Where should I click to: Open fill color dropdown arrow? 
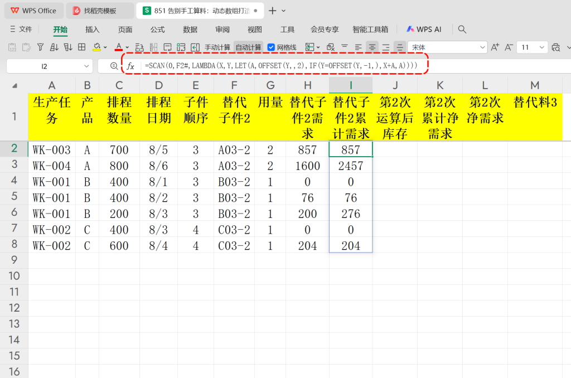(x=105, y=47)
